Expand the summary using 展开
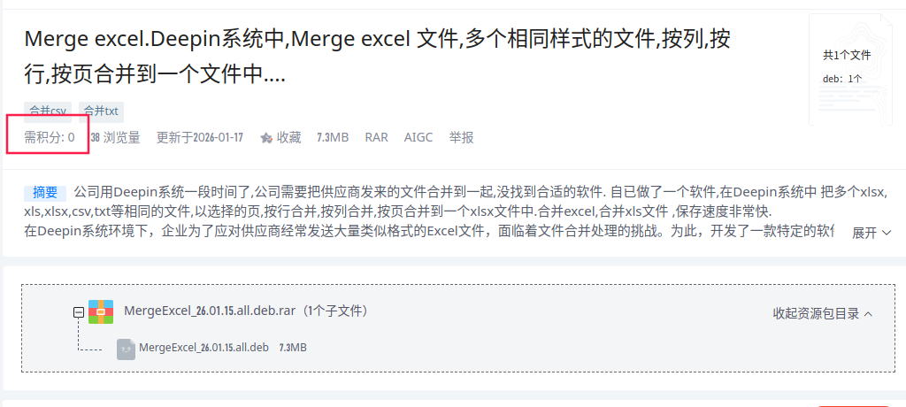This screenshot has width=906, height=407. 870,233
